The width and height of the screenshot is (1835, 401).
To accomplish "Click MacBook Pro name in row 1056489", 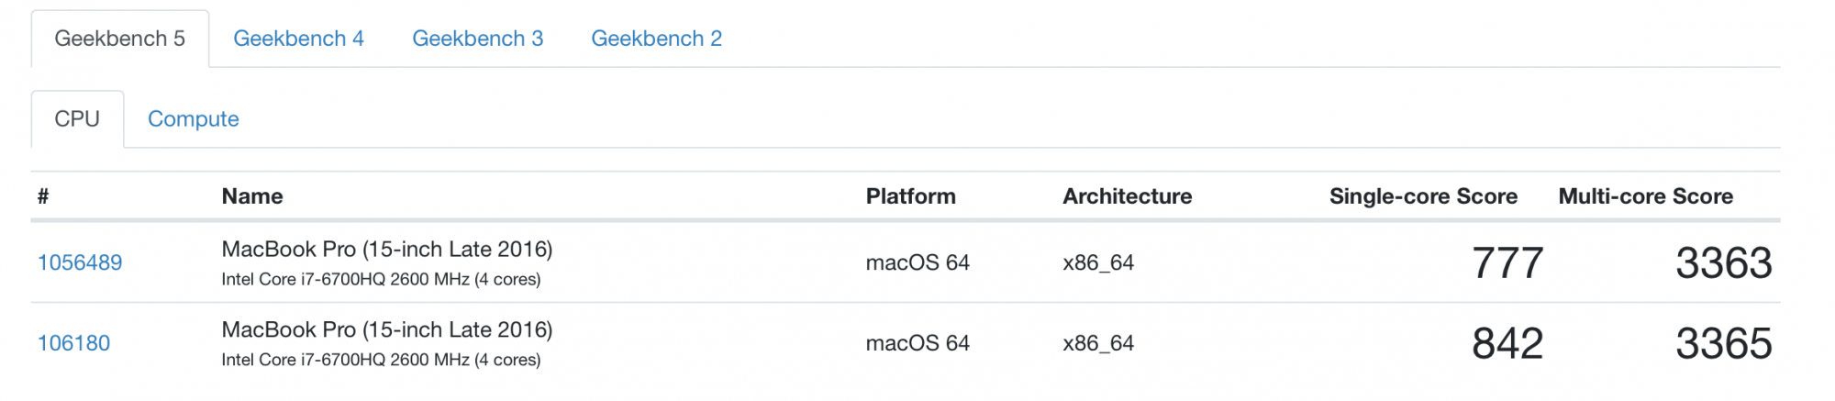I will 387,250.
